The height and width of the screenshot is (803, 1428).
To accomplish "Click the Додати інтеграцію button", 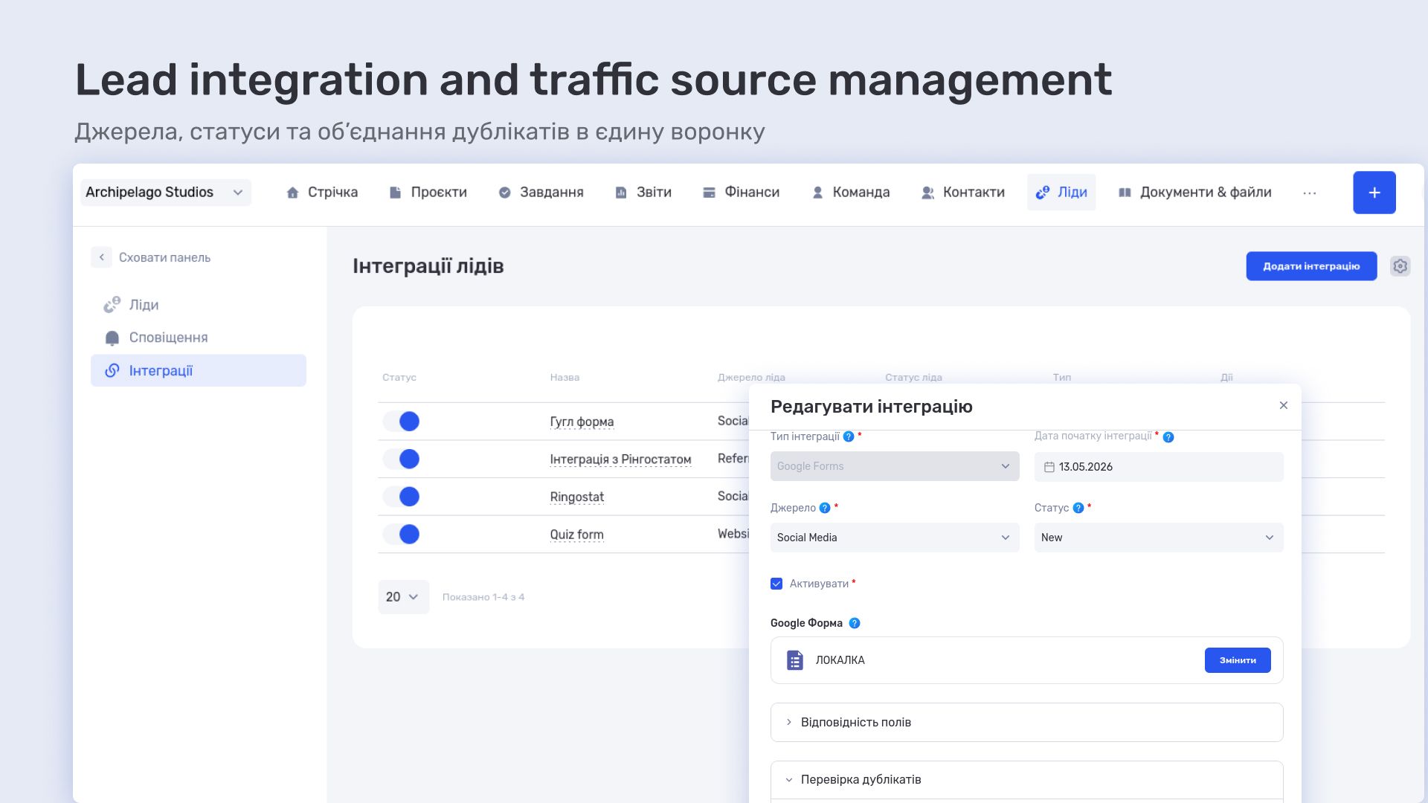I will tap(1311, 266).
